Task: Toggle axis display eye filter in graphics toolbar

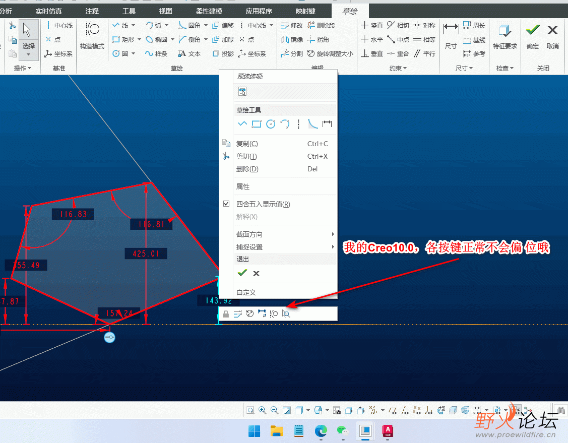Action: pyautogui.click(x=405, y=410)
